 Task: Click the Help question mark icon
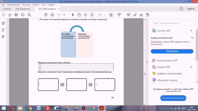[x=182, y=9]
